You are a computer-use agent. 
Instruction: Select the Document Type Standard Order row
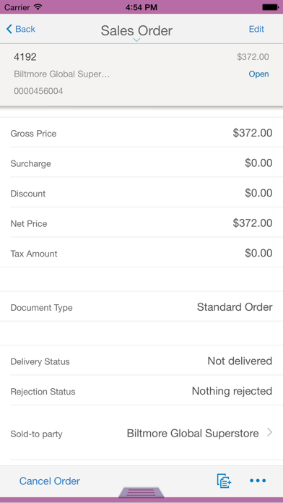141,306
